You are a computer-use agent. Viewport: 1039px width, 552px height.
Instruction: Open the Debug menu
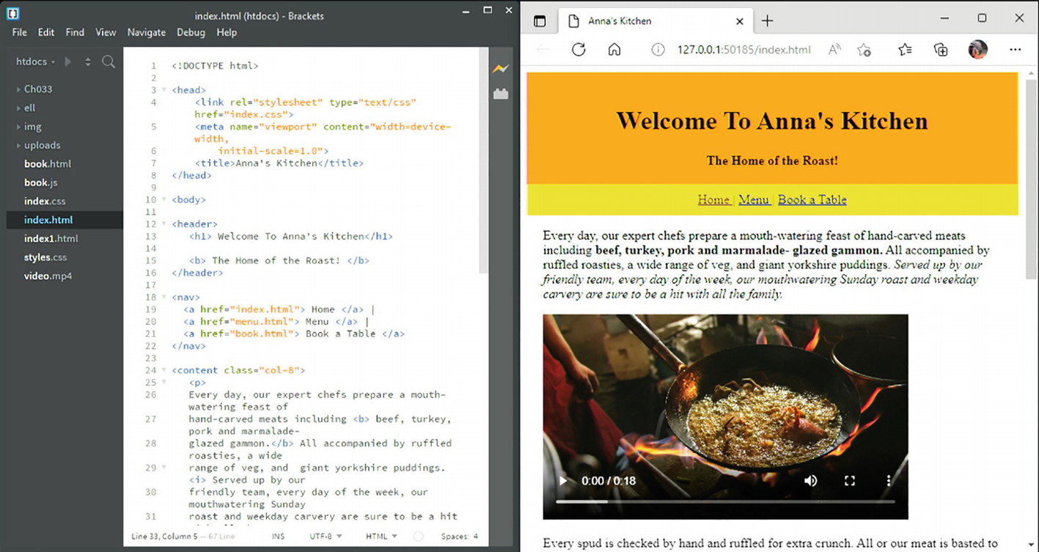pos(191,32)
